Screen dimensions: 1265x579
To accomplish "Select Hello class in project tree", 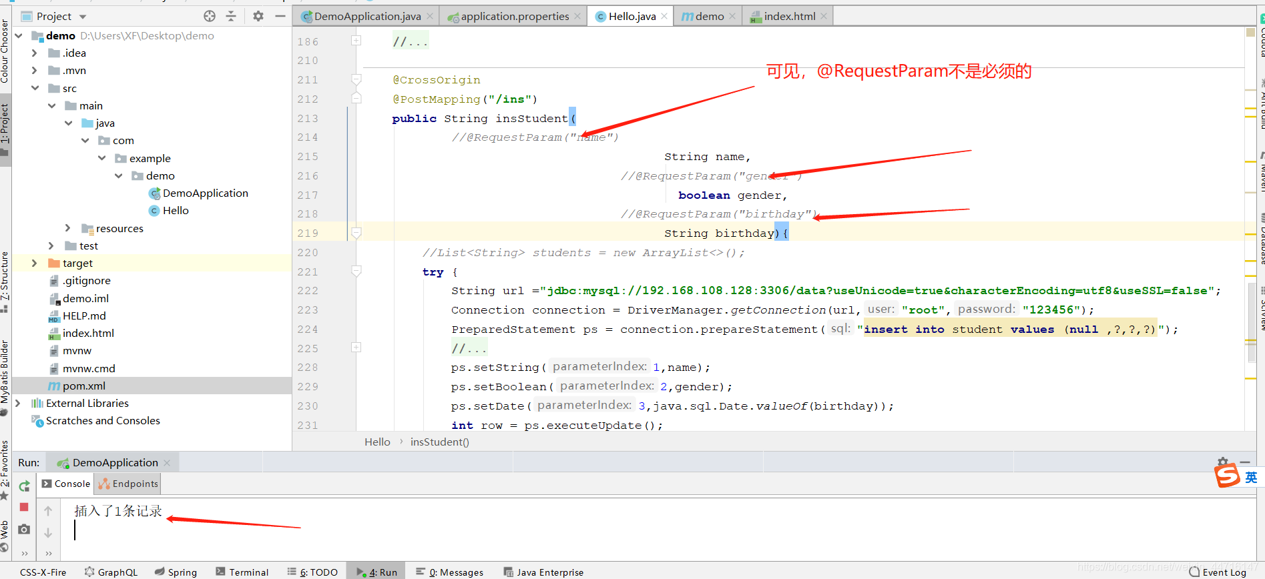I will [169, 210].
